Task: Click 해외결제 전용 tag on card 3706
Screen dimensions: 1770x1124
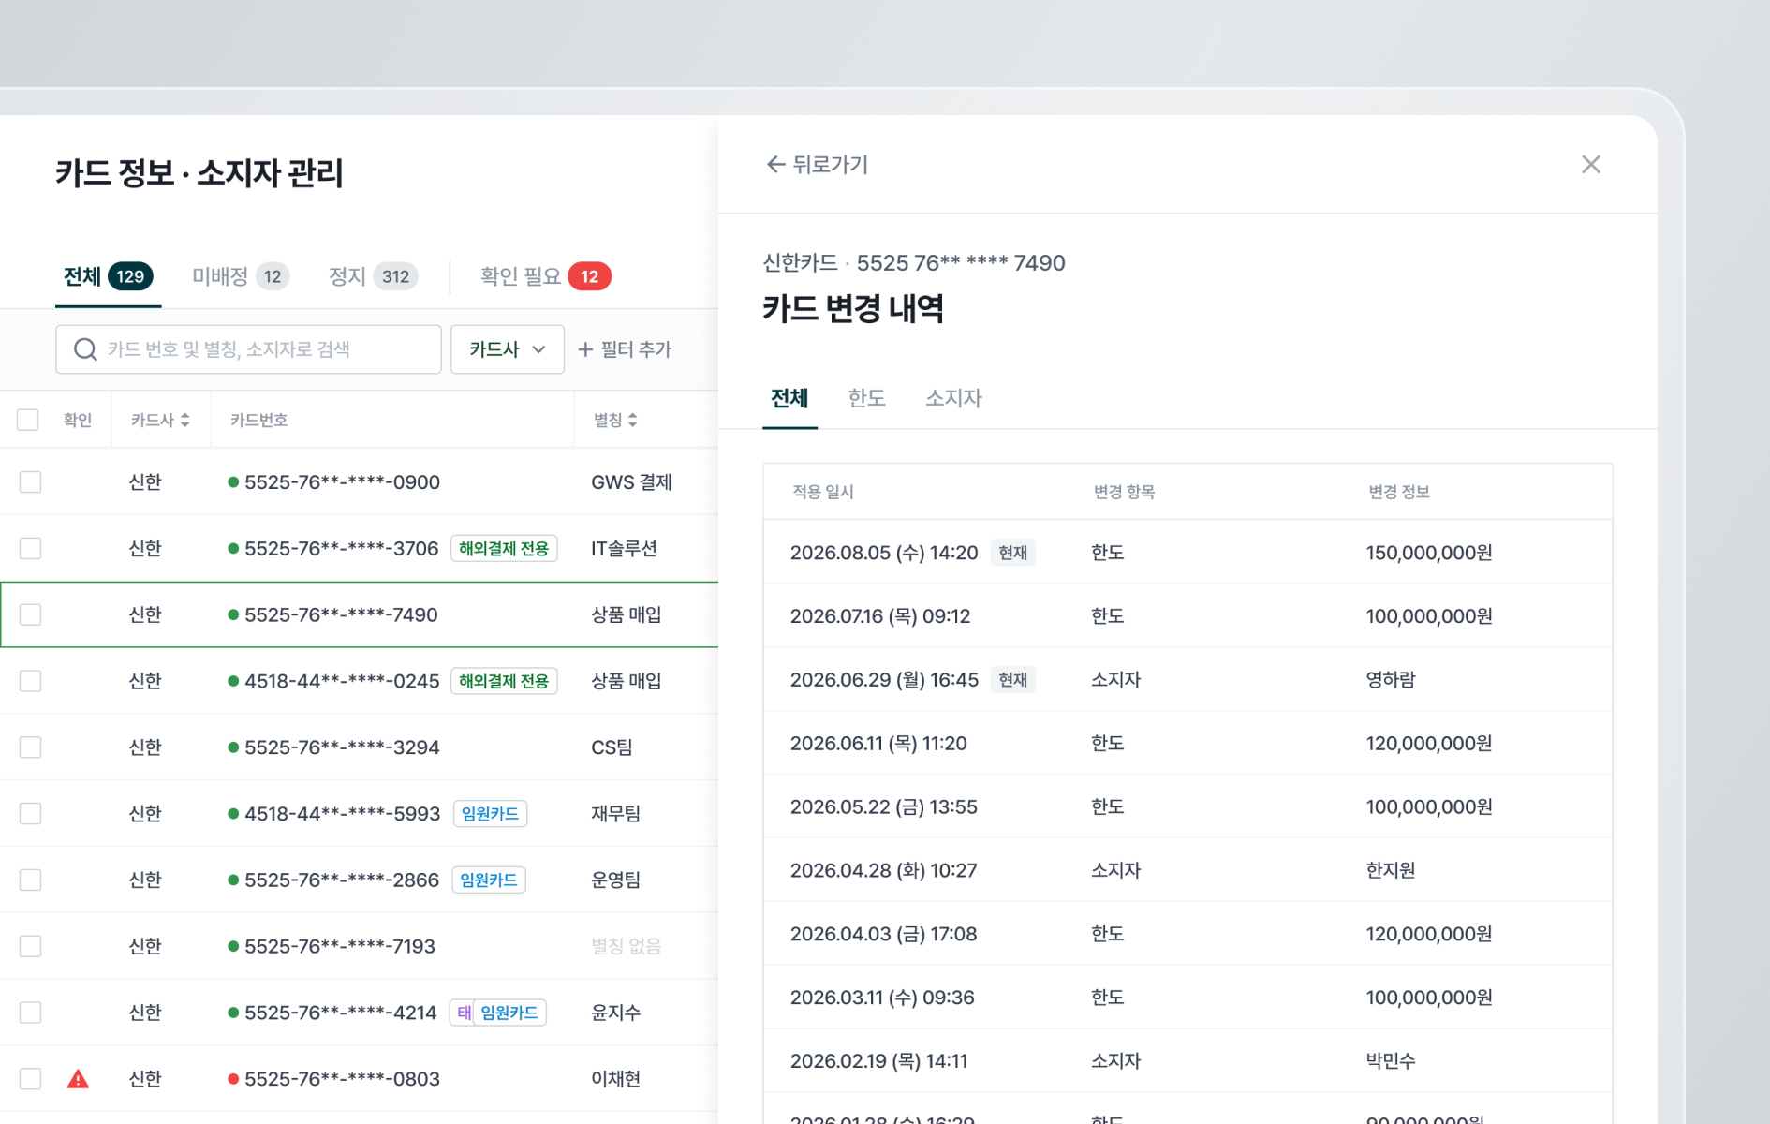Action: click(504, 548)
